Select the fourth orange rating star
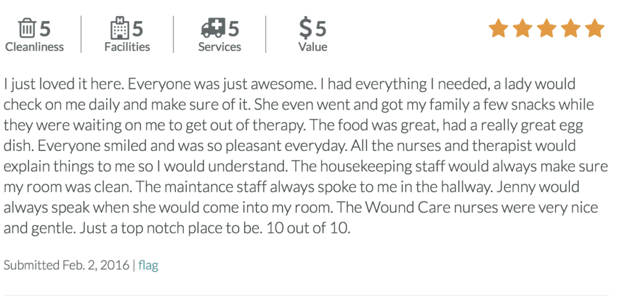617x296 pixels. click(x=570, y=28)
